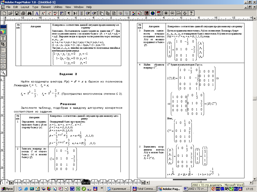Open the Element menu
Viewport: 257px width, 192px height.
click(46, 7)
